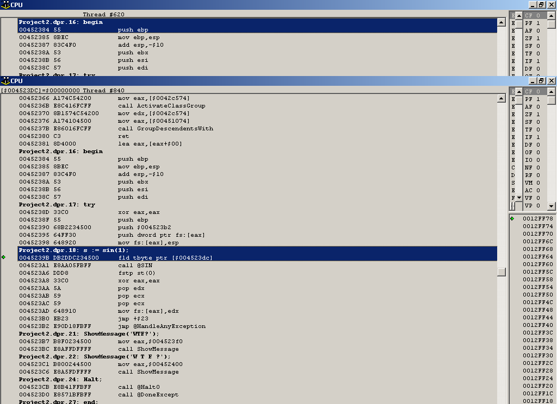Click the lower disassembly vertical scrollbar thumb
The width and height of the screenshot is (557, 404).
(502, 272)
